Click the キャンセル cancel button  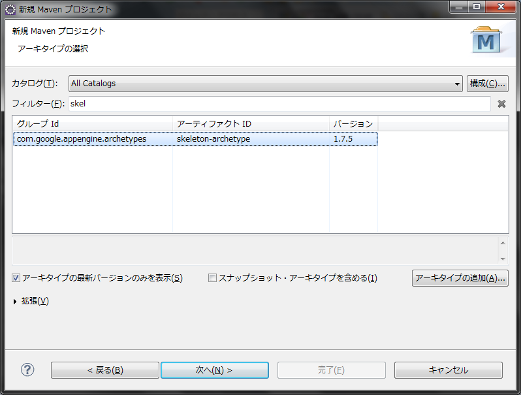pyautogui.click(x=449, y=370)
